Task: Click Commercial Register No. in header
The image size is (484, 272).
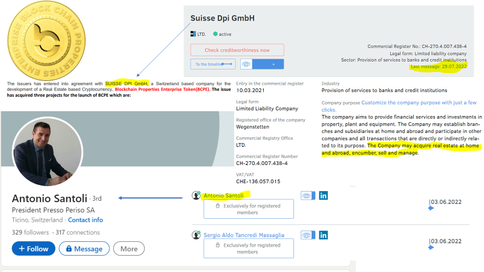Action: pyautogui.click(x=417, y=47)
